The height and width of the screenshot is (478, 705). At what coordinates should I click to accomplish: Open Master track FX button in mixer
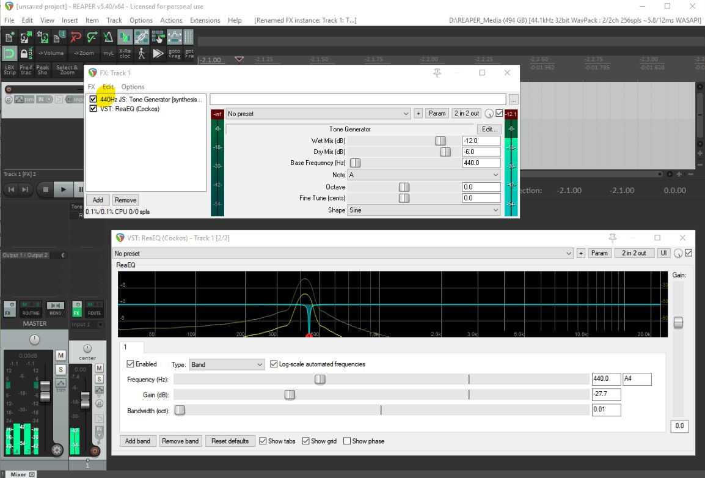coord(9,309)
